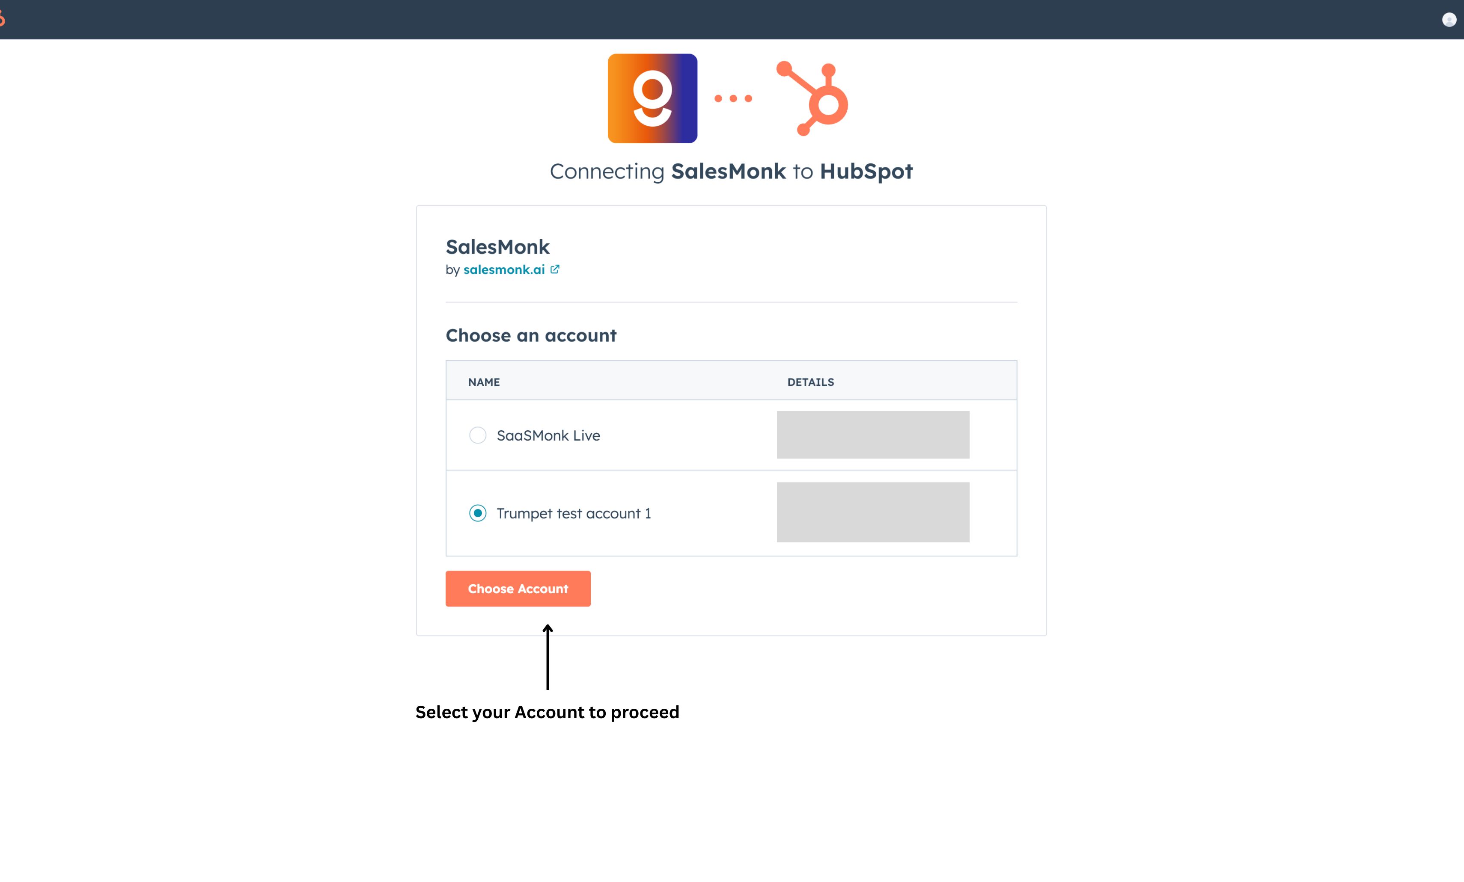Open the salesmonk.ai link
The height and width of the screenshot is (882, 1464).
click(504, 270)
